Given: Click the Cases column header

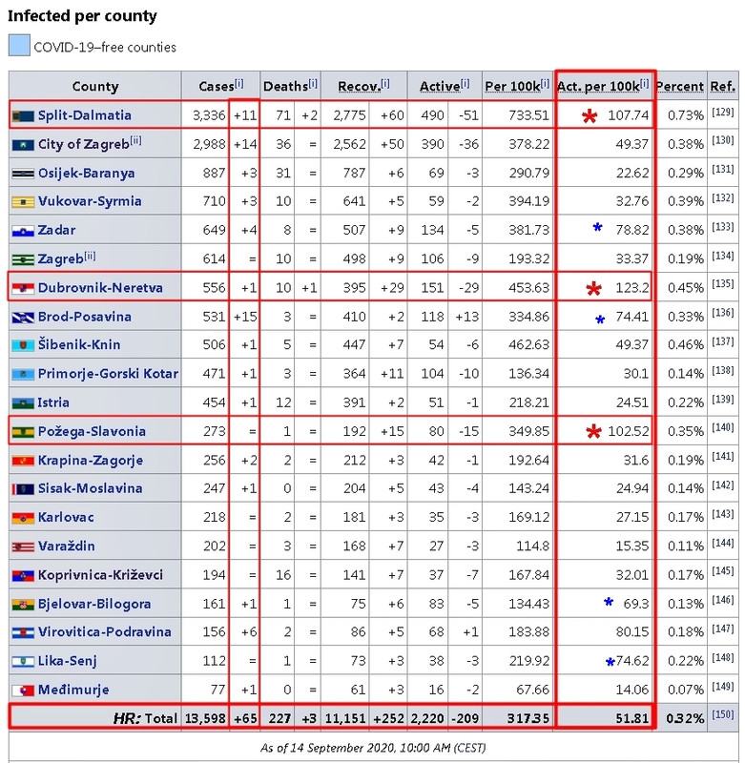Looking at the screenshot, I should click(x=221, y=86).
